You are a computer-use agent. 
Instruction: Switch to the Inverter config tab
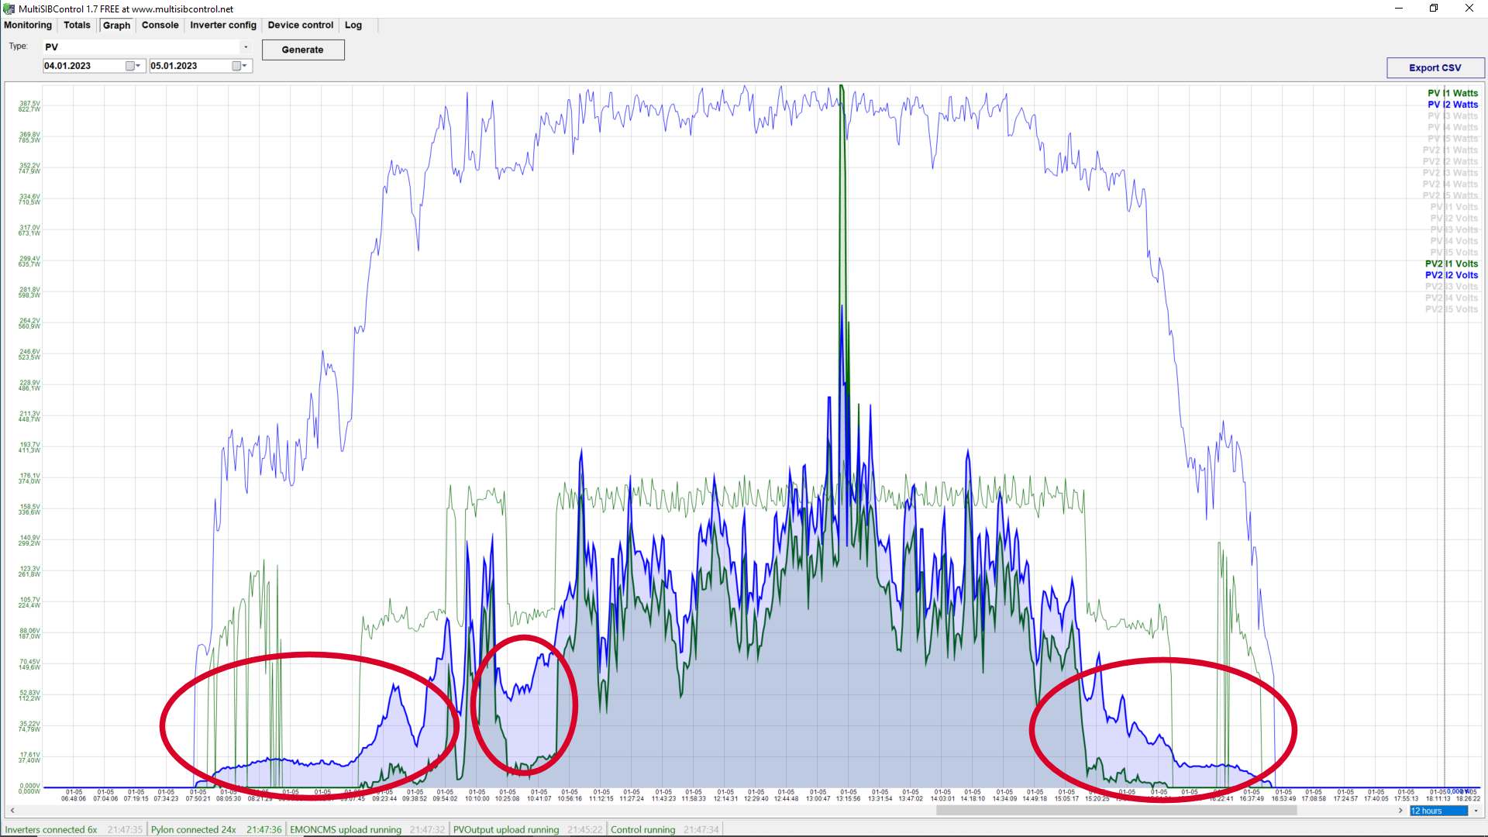(222, 25)
